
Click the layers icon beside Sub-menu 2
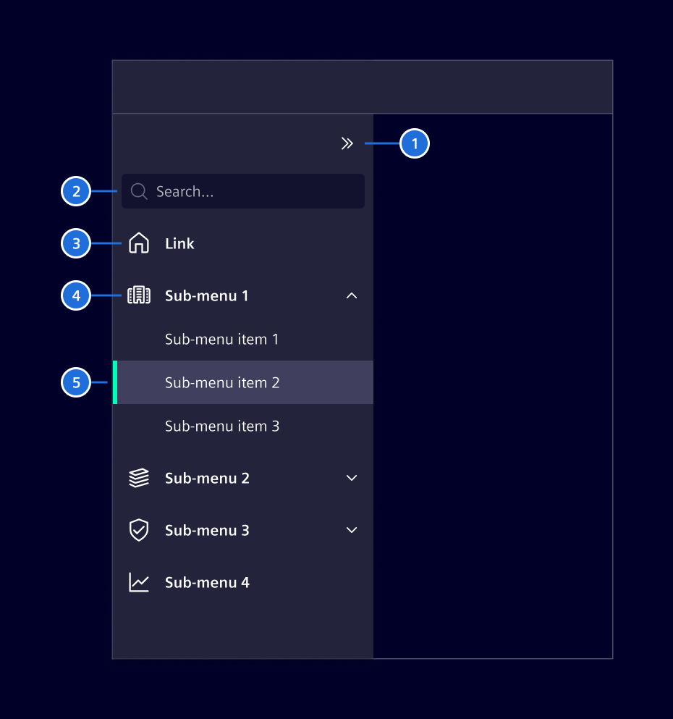(x=138, y=478)
